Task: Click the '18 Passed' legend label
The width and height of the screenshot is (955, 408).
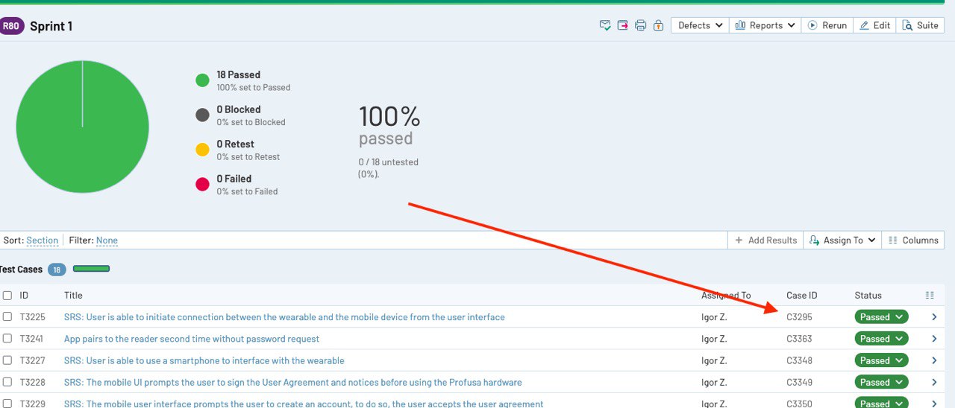Action: 238,74
